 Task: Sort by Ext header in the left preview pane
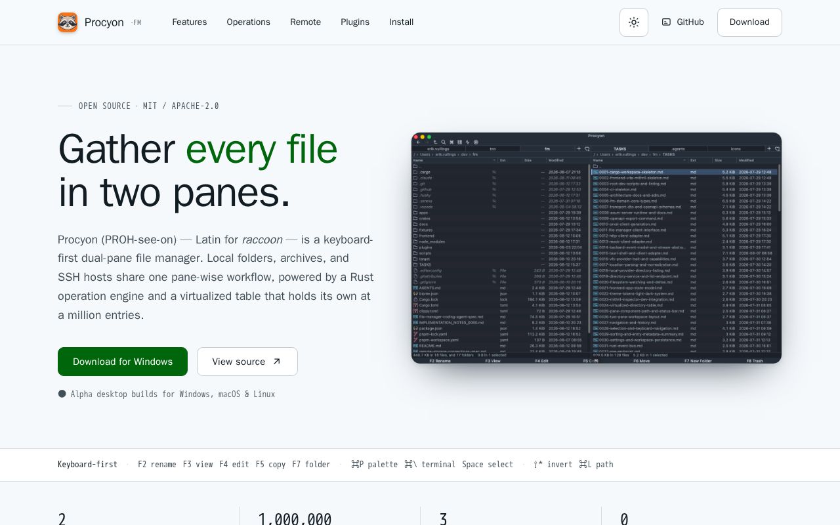[x=503, y=160]
